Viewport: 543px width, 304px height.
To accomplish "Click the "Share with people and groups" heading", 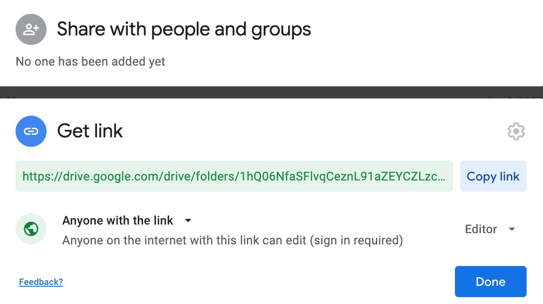I will (x=184, y=29).
